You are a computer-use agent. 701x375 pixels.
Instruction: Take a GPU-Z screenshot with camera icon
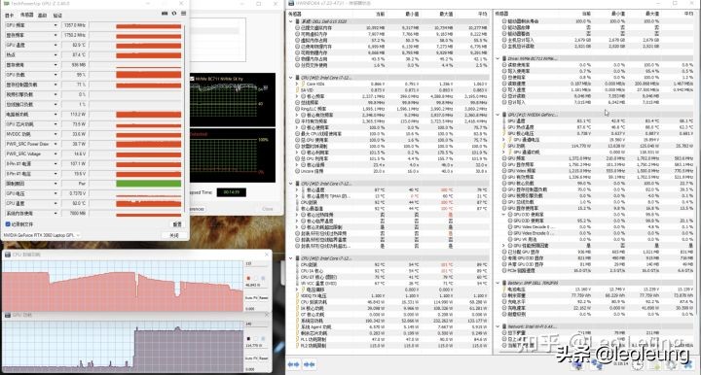(x=165, y=14)
